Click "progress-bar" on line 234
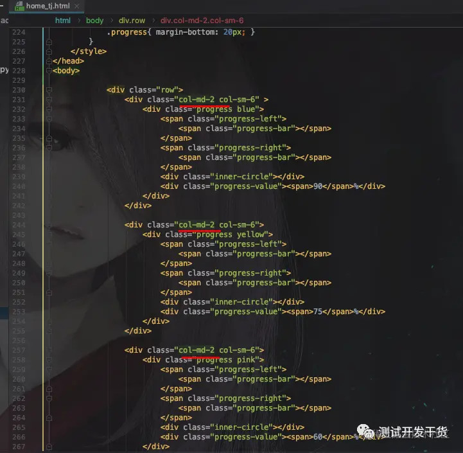Screen dimensions: 463x453 point(264,129)
